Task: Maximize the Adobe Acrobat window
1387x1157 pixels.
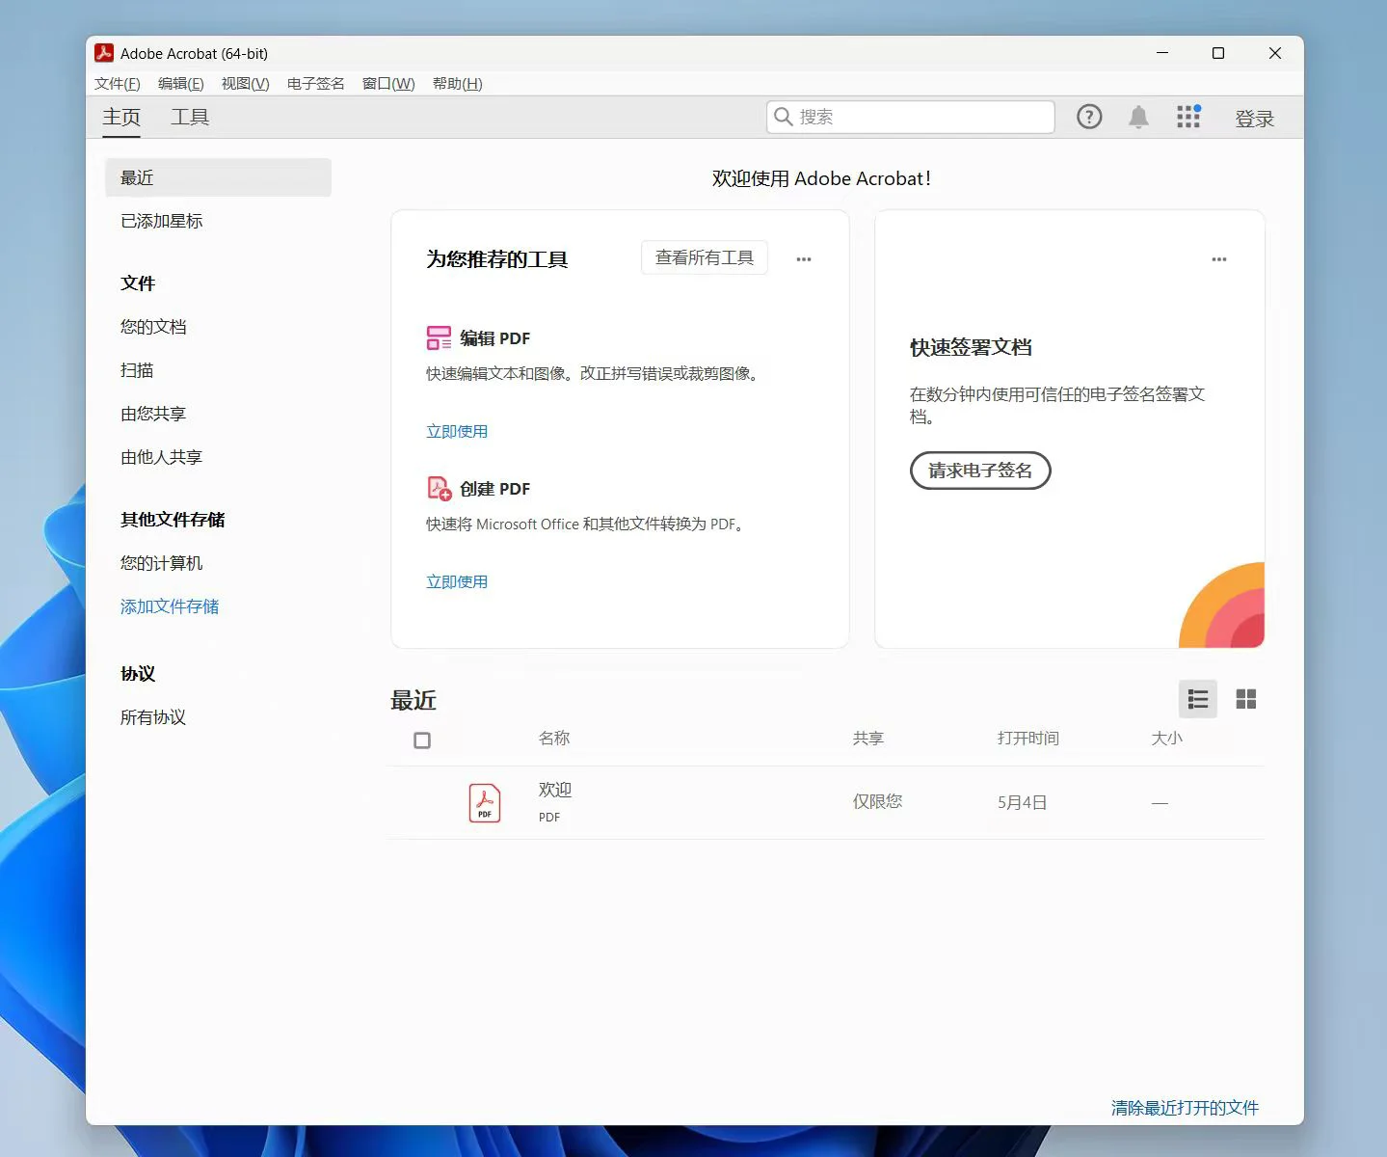Action: pyautogui.click(x=1218, y=53)
